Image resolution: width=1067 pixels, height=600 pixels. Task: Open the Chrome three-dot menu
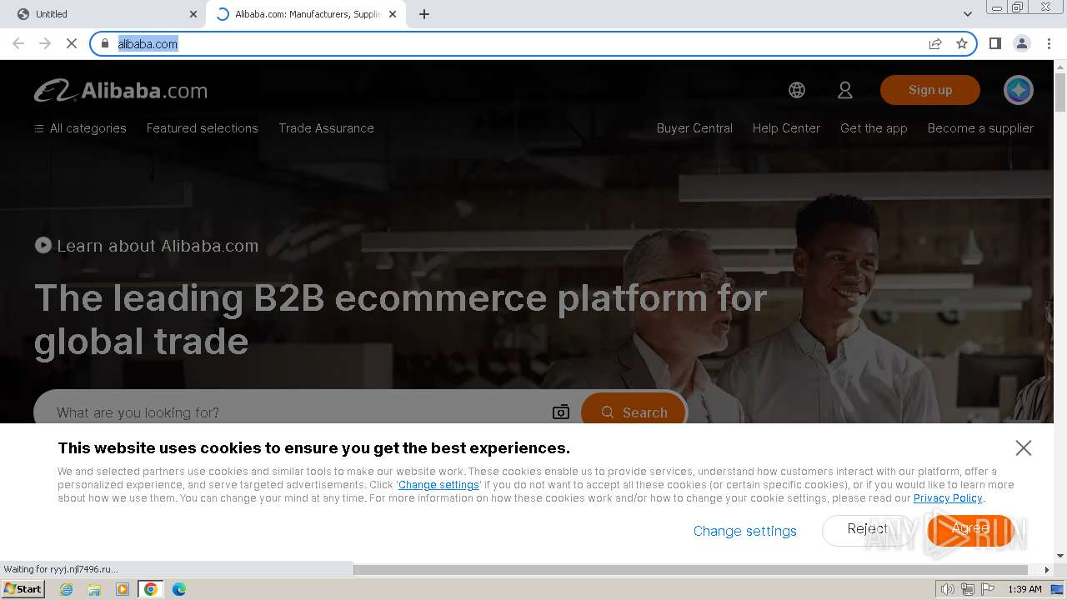click(x=1049, y=43)
